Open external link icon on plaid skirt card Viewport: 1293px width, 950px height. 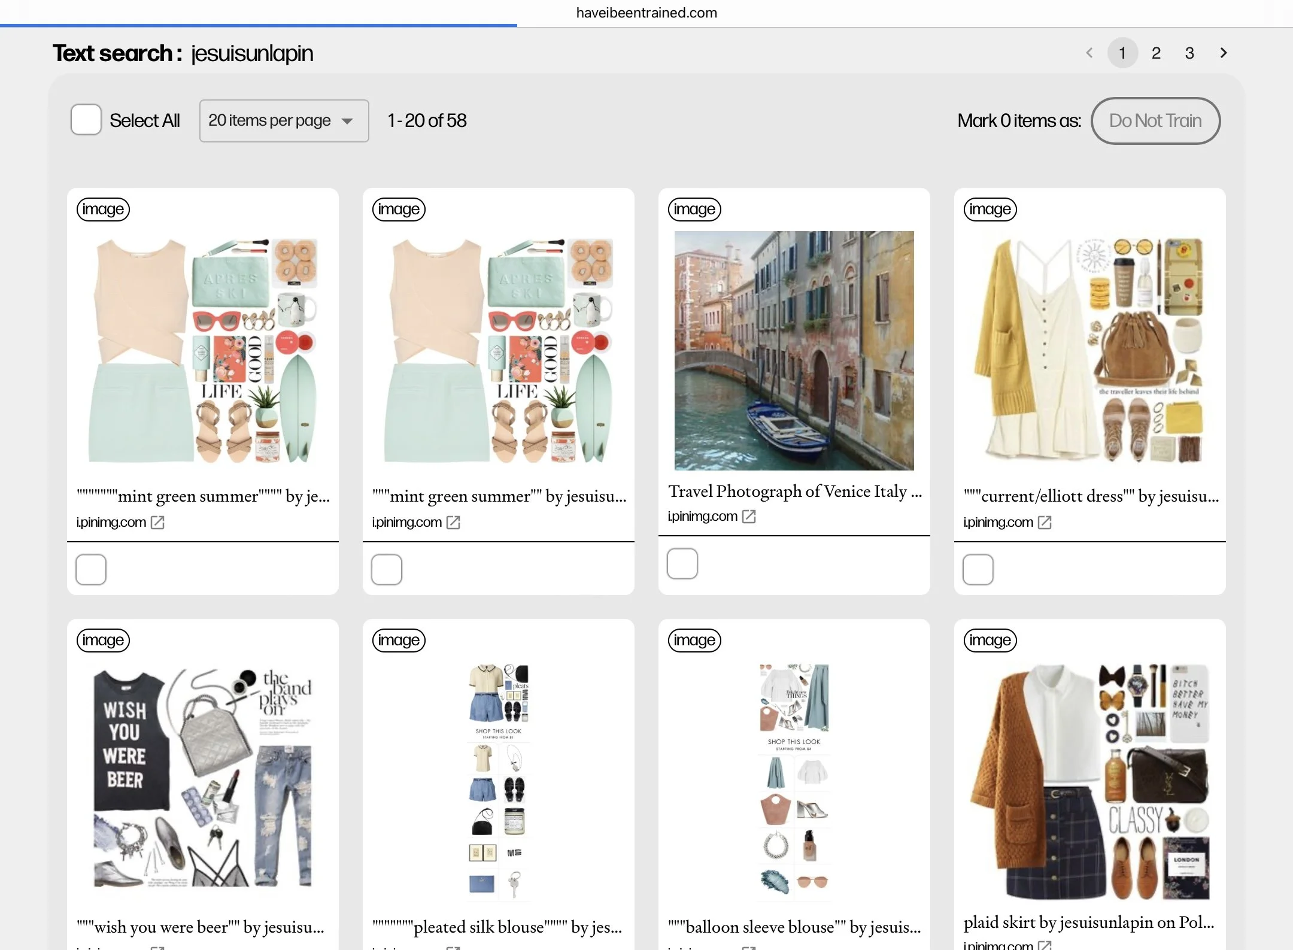tap(1045, 945)
